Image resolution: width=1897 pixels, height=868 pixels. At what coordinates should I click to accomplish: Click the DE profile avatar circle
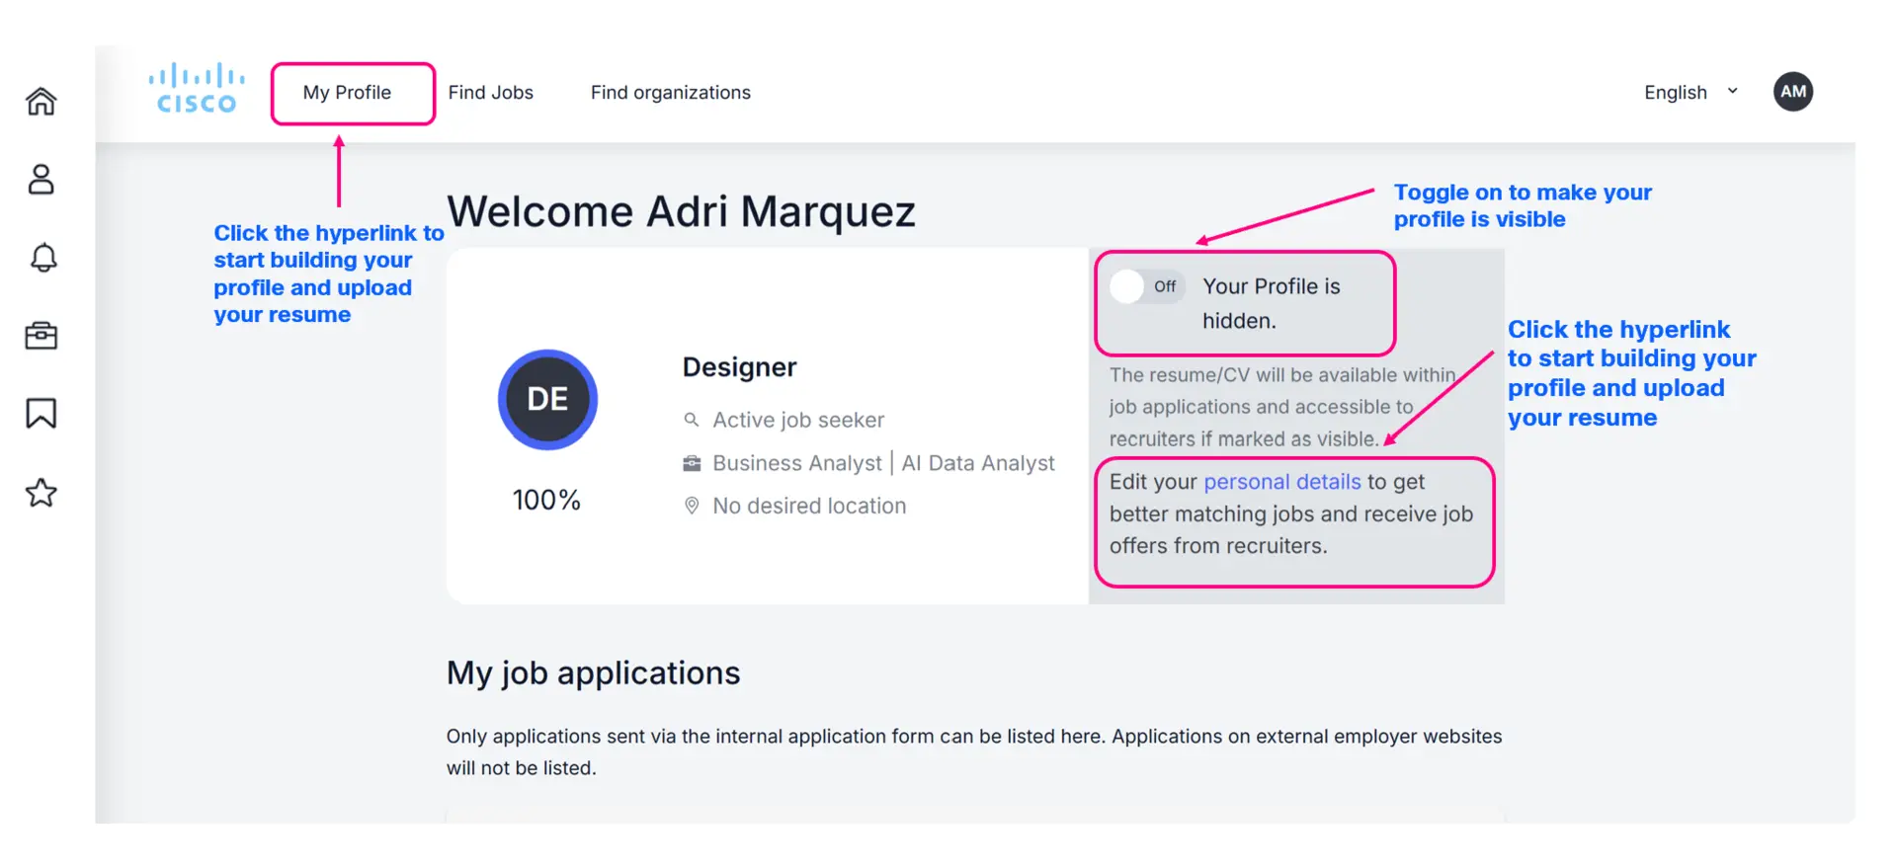click(547, 399)
